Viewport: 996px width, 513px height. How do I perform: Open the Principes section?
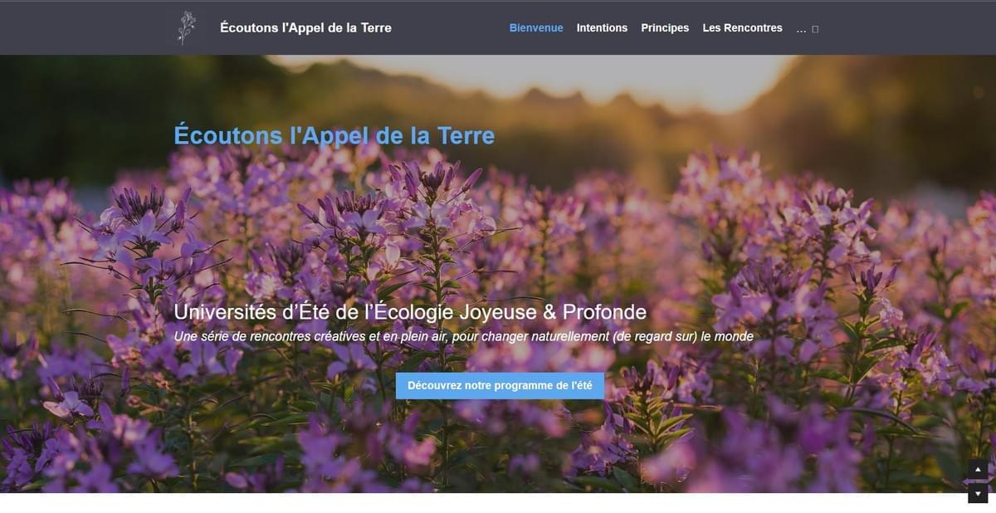(665, 27)
